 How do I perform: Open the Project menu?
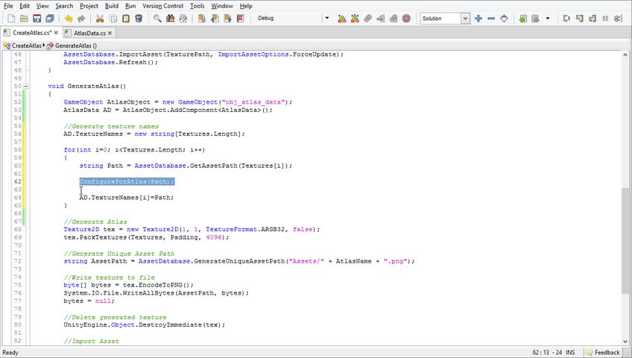point(89,6)
